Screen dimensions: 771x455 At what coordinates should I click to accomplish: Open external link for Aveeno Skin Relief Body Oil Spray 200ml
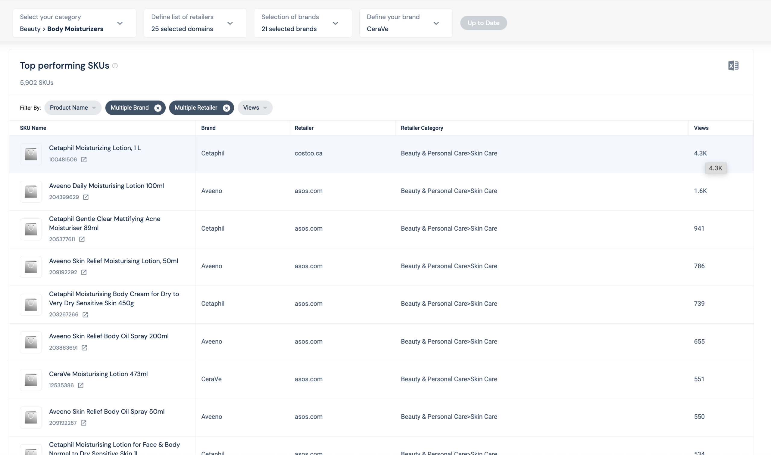tap(85, 348)
